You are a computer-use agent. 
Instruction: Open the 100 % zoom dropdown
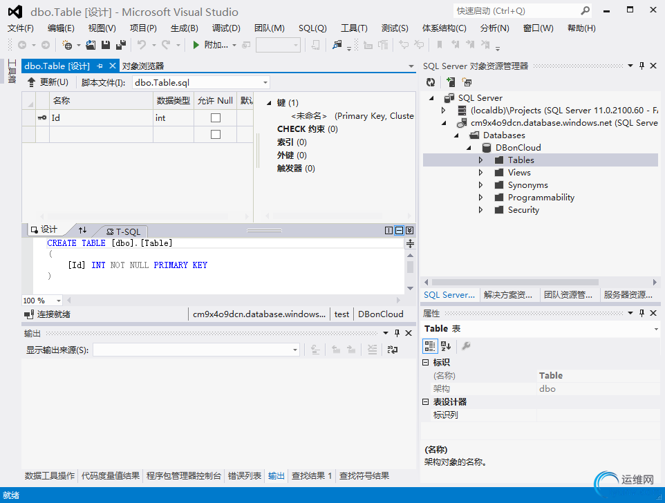tap(59, 301)
